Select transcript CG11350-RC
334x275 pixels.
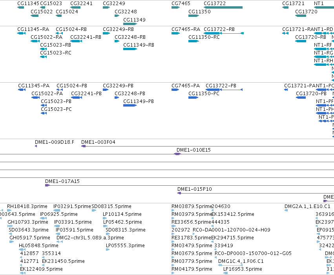point(204,37)
